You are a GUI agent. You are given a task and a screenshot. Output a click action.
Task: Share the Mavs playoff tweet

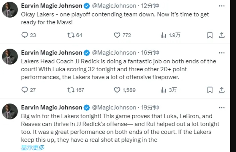(x=222, y=35)
